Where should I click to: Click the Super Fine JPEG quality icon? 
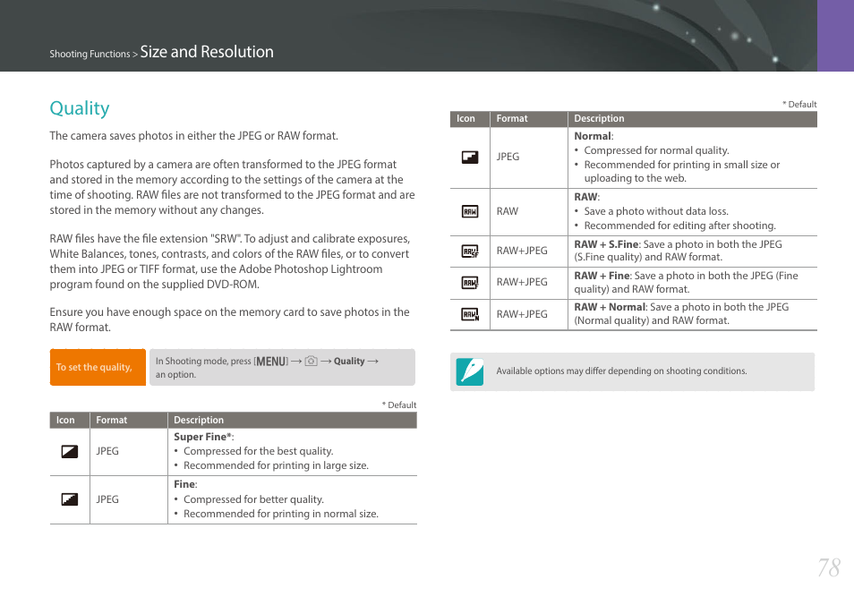69,451
